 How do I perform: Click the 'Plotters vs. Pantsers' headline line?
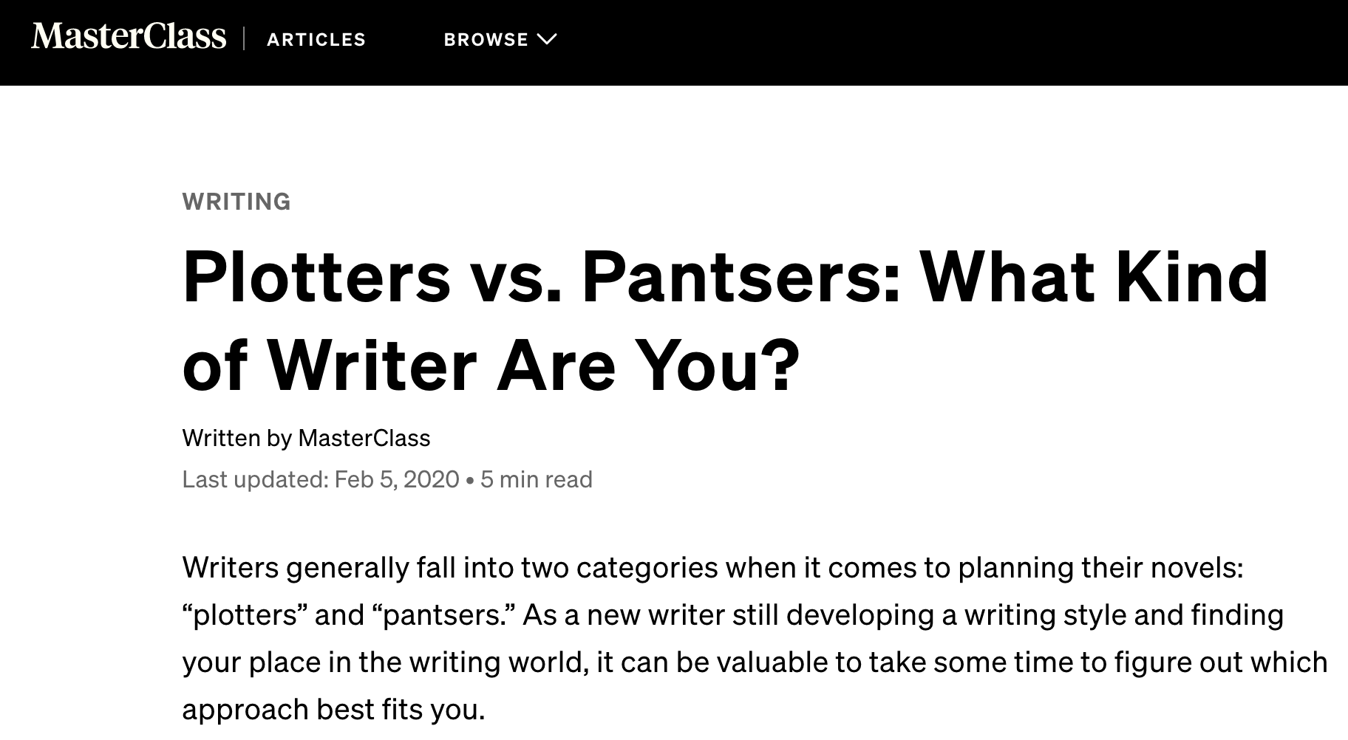click(x=726, y=278)
